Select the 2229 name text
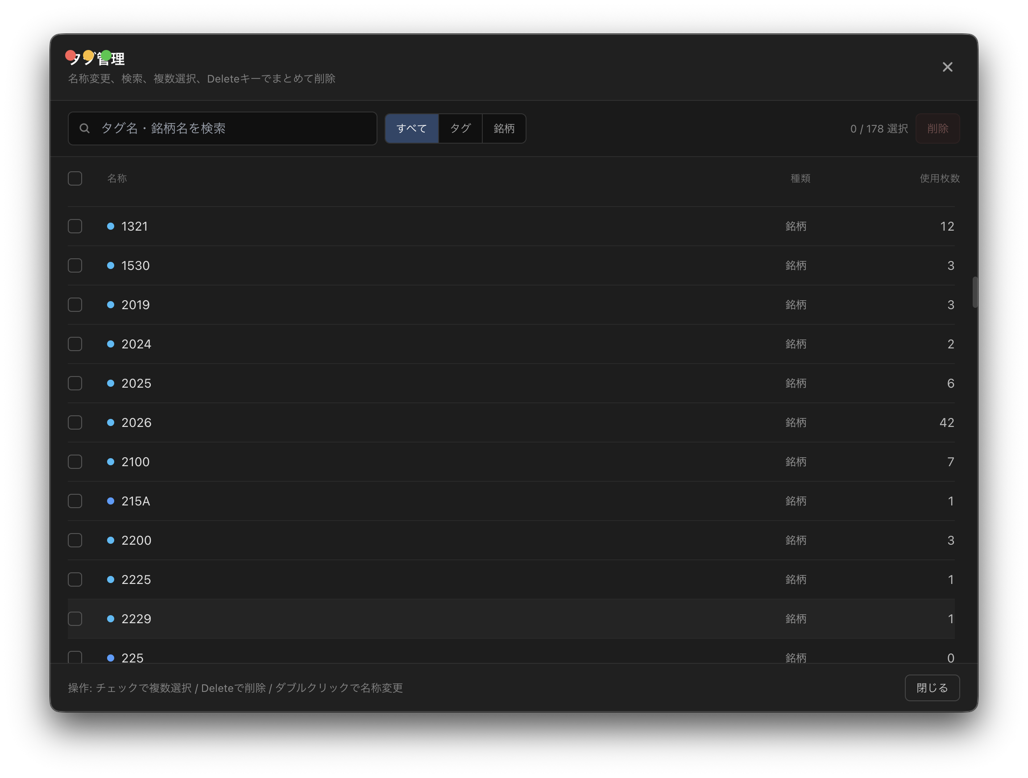Image resolution: width=1028 pixels, height=778 pixels. coord(136,619)
